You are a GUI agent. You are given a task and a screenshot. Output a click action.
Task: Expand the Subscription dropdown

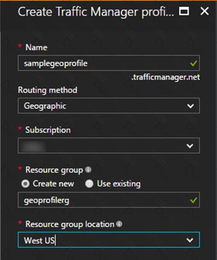coord(109,146)
